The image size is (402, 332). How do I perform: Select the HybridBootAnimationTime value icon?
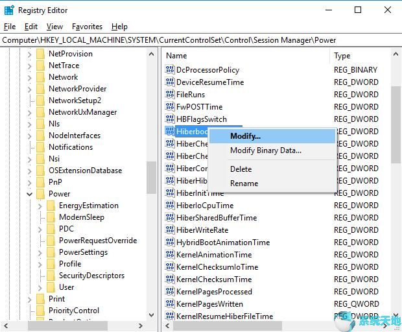(170, 243)
